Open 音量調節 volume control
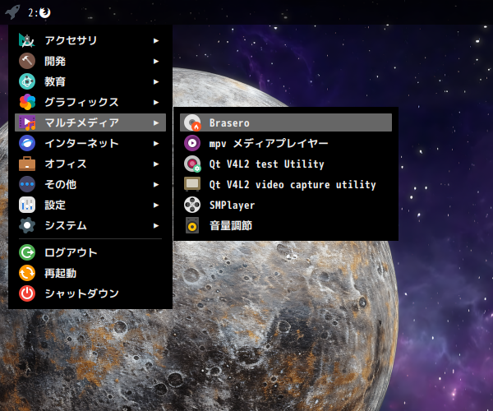The image size is (493, 411). [286, 225]
